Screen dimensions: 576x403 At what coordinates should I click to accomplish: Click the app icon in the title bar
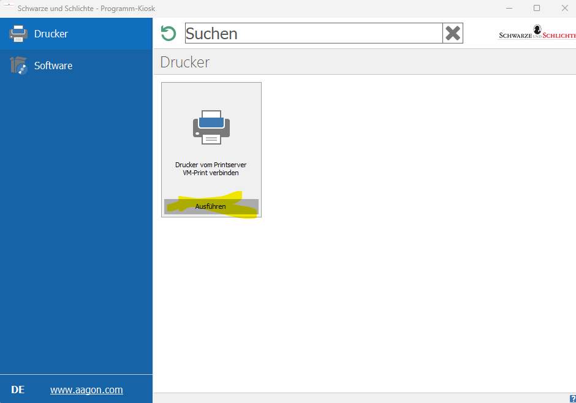pos(9,7)
